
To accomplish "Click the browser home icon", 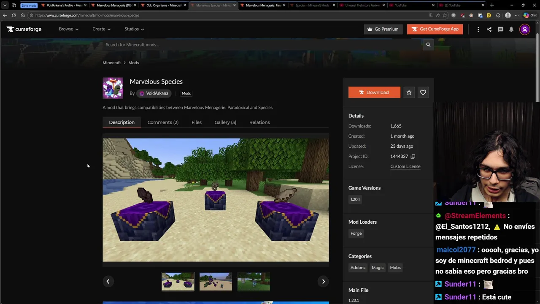I will 23,15.
